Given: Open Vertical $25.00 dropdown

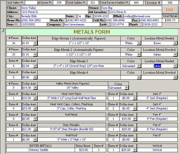Looking at the screenshot, I should 135,150.
